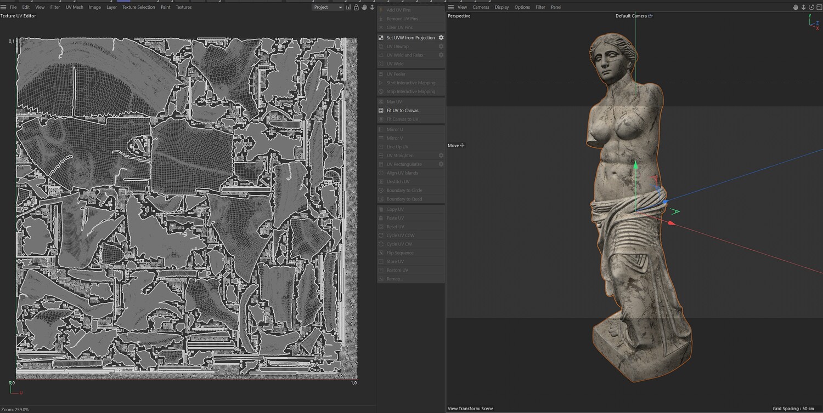Click the Default Camera label
Screen dimensions: 823x413
[x=631, y=16]
